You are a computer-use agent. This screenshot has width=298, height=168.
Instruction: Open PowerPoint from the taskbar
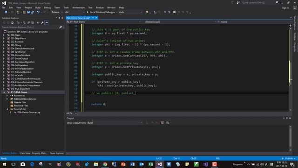click(123, 164)
